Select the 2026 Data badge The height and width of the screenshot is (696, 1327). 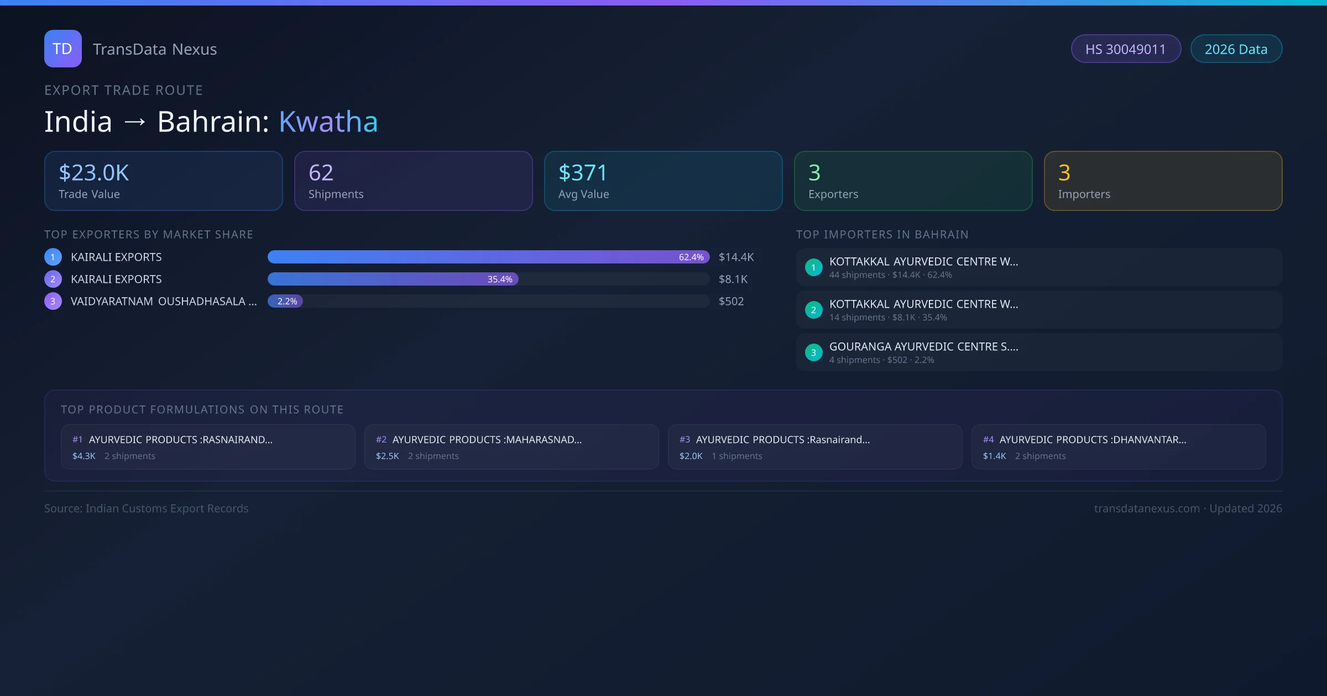pyautogui.click(x=1236, y=49)
